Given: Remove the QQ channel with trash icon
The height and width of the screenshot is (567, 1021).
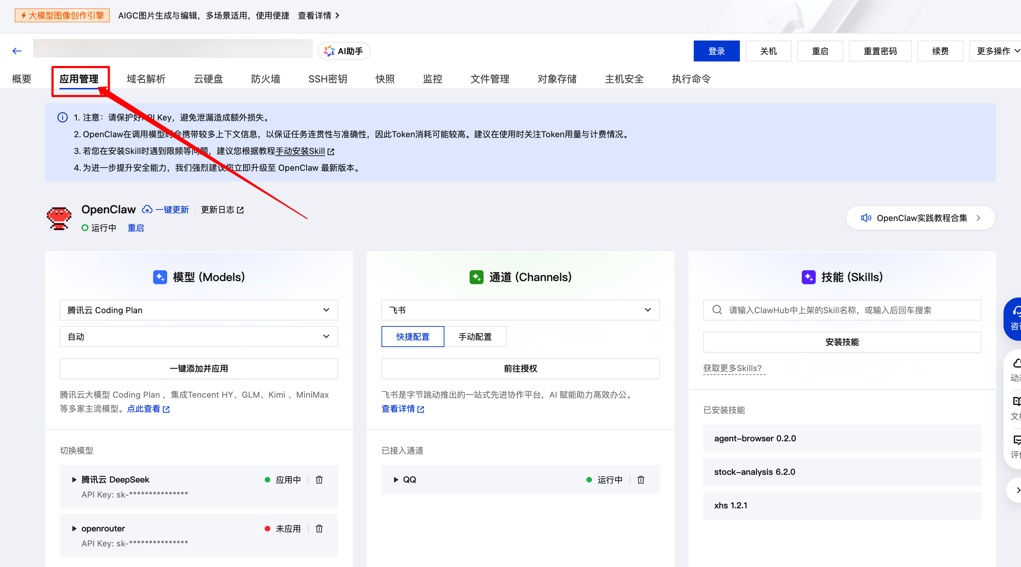Looking at the screenshot, I should 641,480.
